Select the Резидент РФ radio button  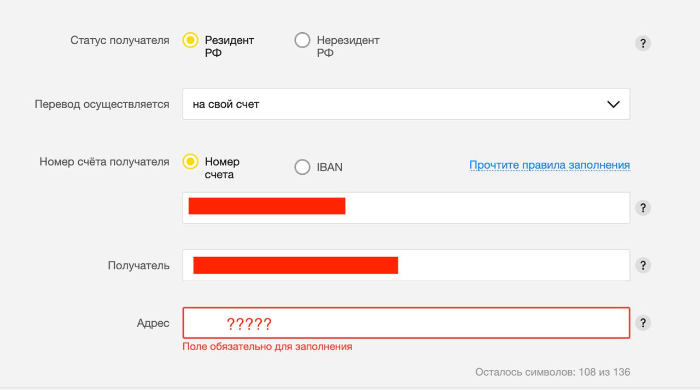point(190,40)
